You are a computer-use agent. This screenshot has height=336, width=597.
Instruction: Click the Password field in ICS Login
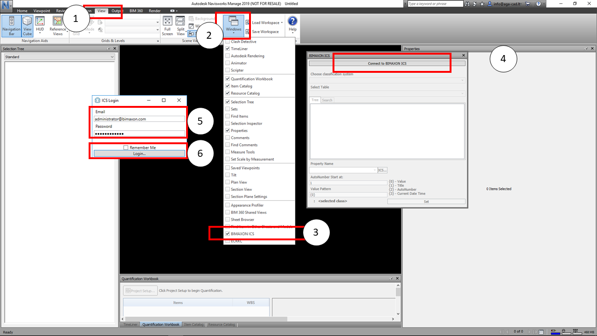139,133
